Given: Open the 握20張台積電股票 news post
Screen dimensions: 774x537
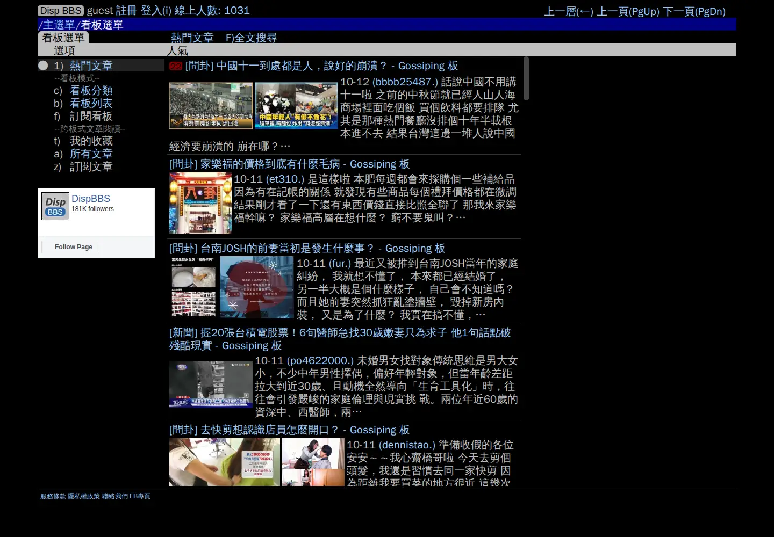Looking at the screenshot, I should click(340, 339).
